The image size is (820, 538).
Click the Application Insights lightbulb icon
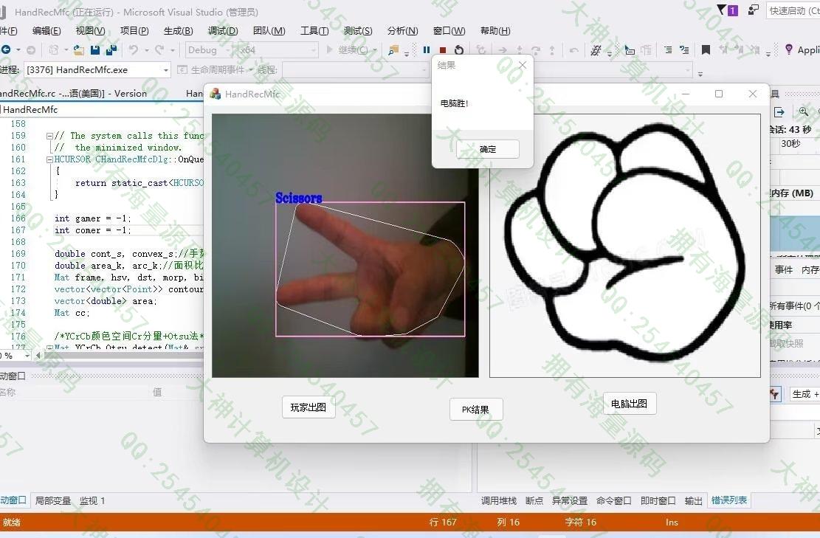pyautogui.click(x=789, y=49)
